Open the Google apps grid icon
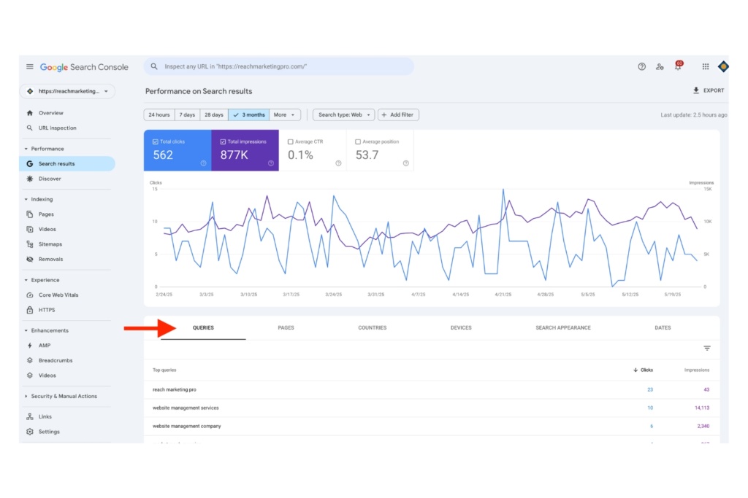 coord(706,66)
